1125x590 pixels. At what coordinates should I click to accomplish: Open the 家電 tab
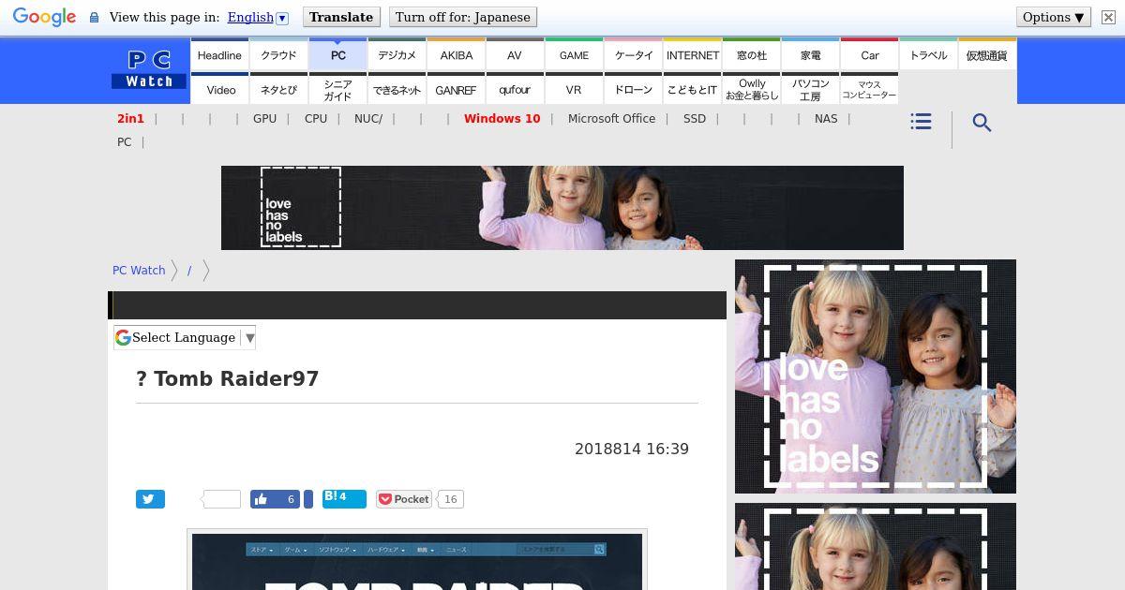pyautogui.click(x=810, y=55)
